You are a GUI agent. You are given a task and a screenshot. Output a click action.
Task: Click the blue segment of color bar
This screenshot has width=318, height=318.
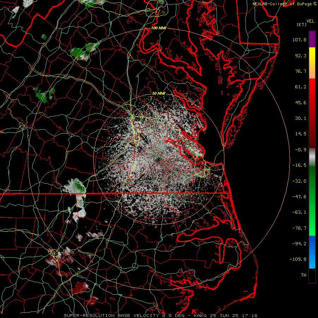point(312,252)
